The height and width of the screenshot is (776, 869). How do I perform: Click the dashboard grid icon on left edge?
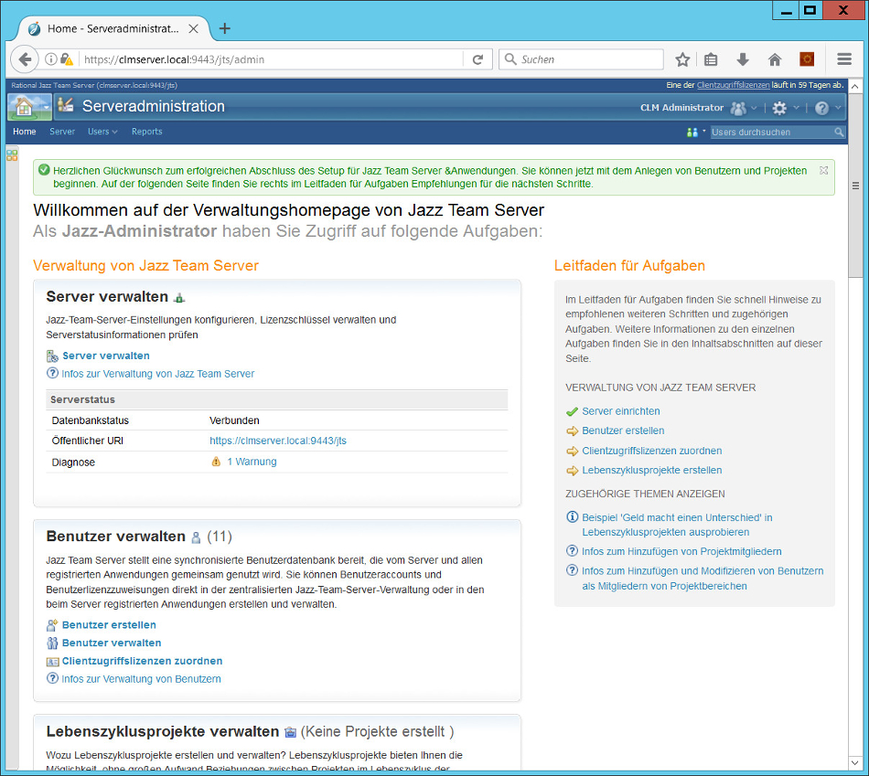click(12, 155)
